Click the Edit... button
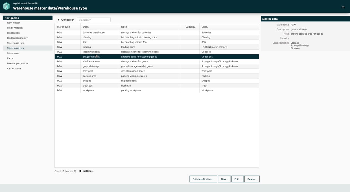Viewport: 350px width, 192px height. 237,179
